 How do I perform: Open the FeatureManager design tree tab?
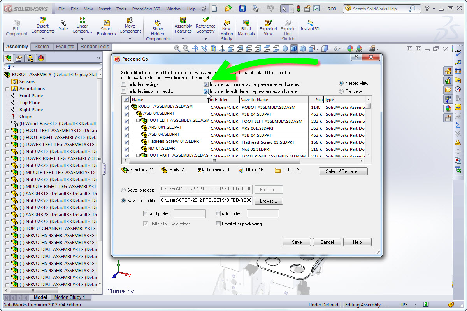pos(9,58)
